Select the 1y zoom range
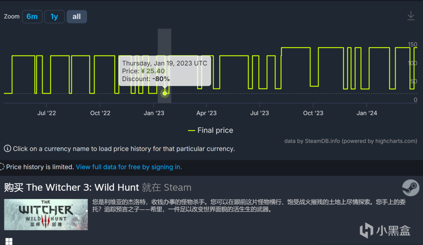Image resolution: width=423 pixels, height=245 pixels. pyautogui.click(x=54, y=17)
